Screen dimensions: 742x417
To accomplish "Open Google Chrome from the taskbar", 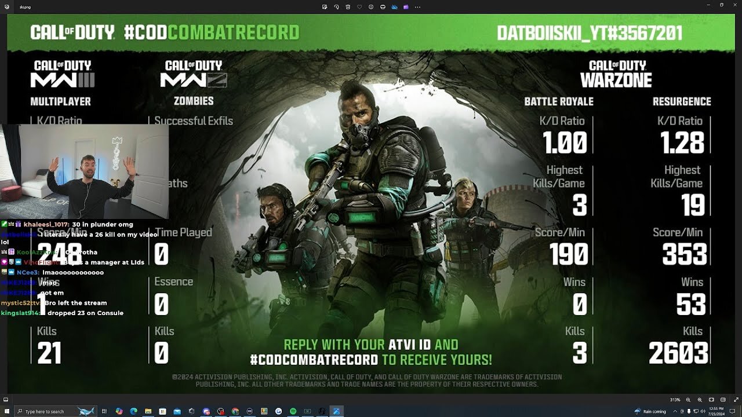I will point(235,411).
